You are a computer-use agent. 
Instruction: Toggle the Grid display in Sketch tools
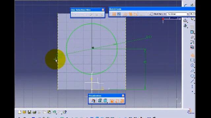(114, 14)
